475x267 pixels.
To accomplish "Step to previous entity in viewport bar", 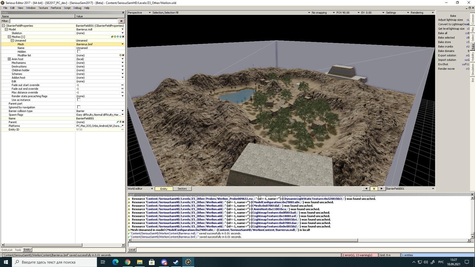I will coord(367,189).
